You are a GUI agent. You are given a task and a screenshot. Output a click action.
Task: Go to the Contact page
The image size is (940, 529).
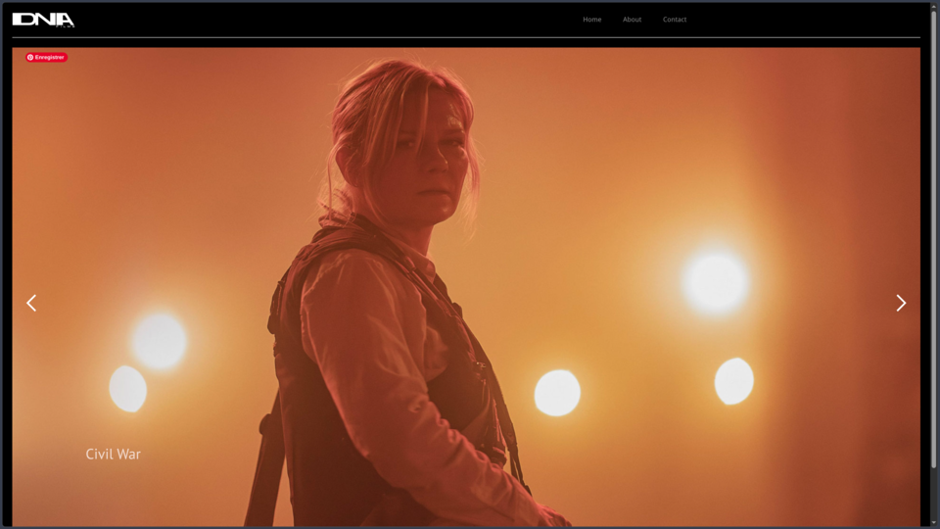(x=675, y=20)
